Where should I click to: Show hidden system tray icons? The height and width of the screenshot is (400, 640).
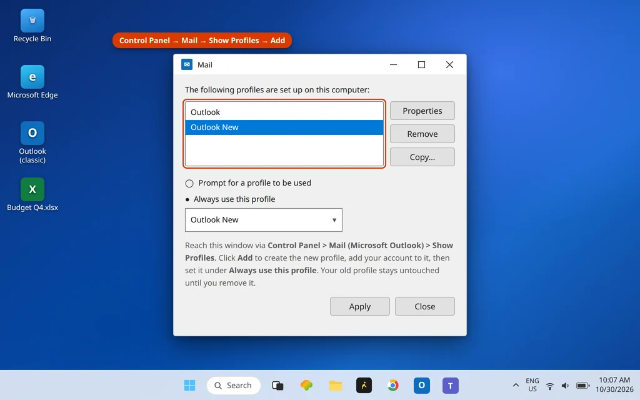click(516, 385)
